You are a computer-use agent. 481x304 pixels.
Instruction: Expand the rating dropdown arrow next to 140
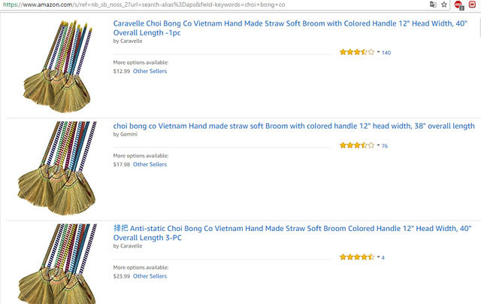pyautogui.click(x=378, y=53)
